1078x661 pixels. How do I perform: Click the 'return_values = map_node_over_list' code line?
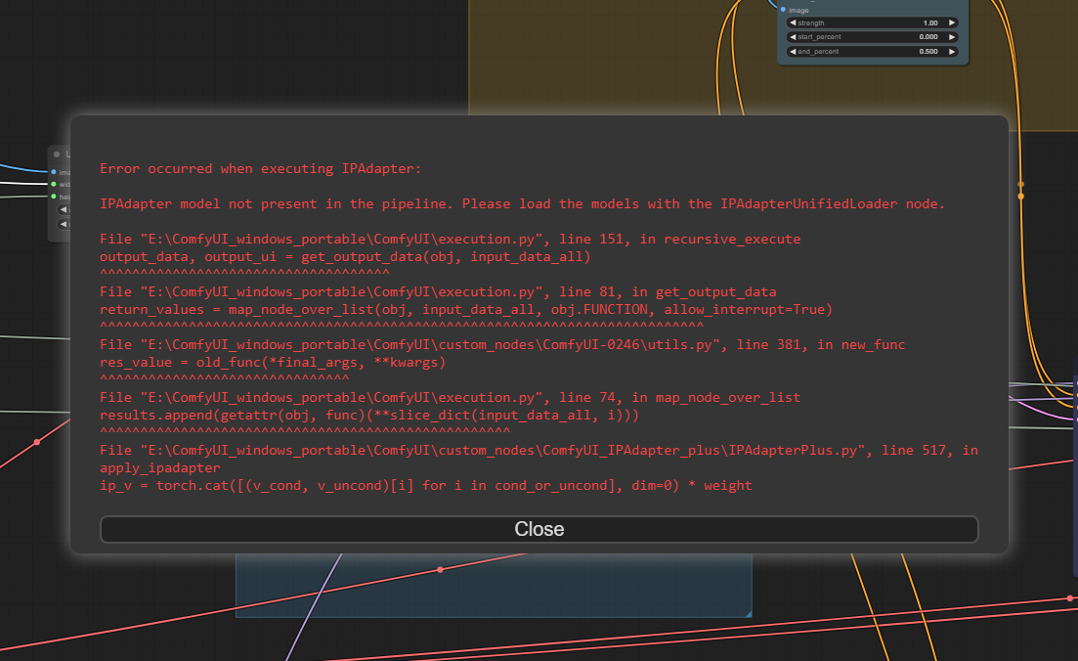point(466,310)
